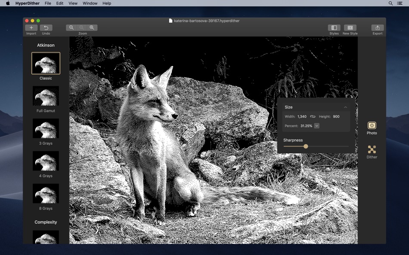409x255 pixels.
Task: Select the Full Gamut style thumbnail
Action: [46, 96]
